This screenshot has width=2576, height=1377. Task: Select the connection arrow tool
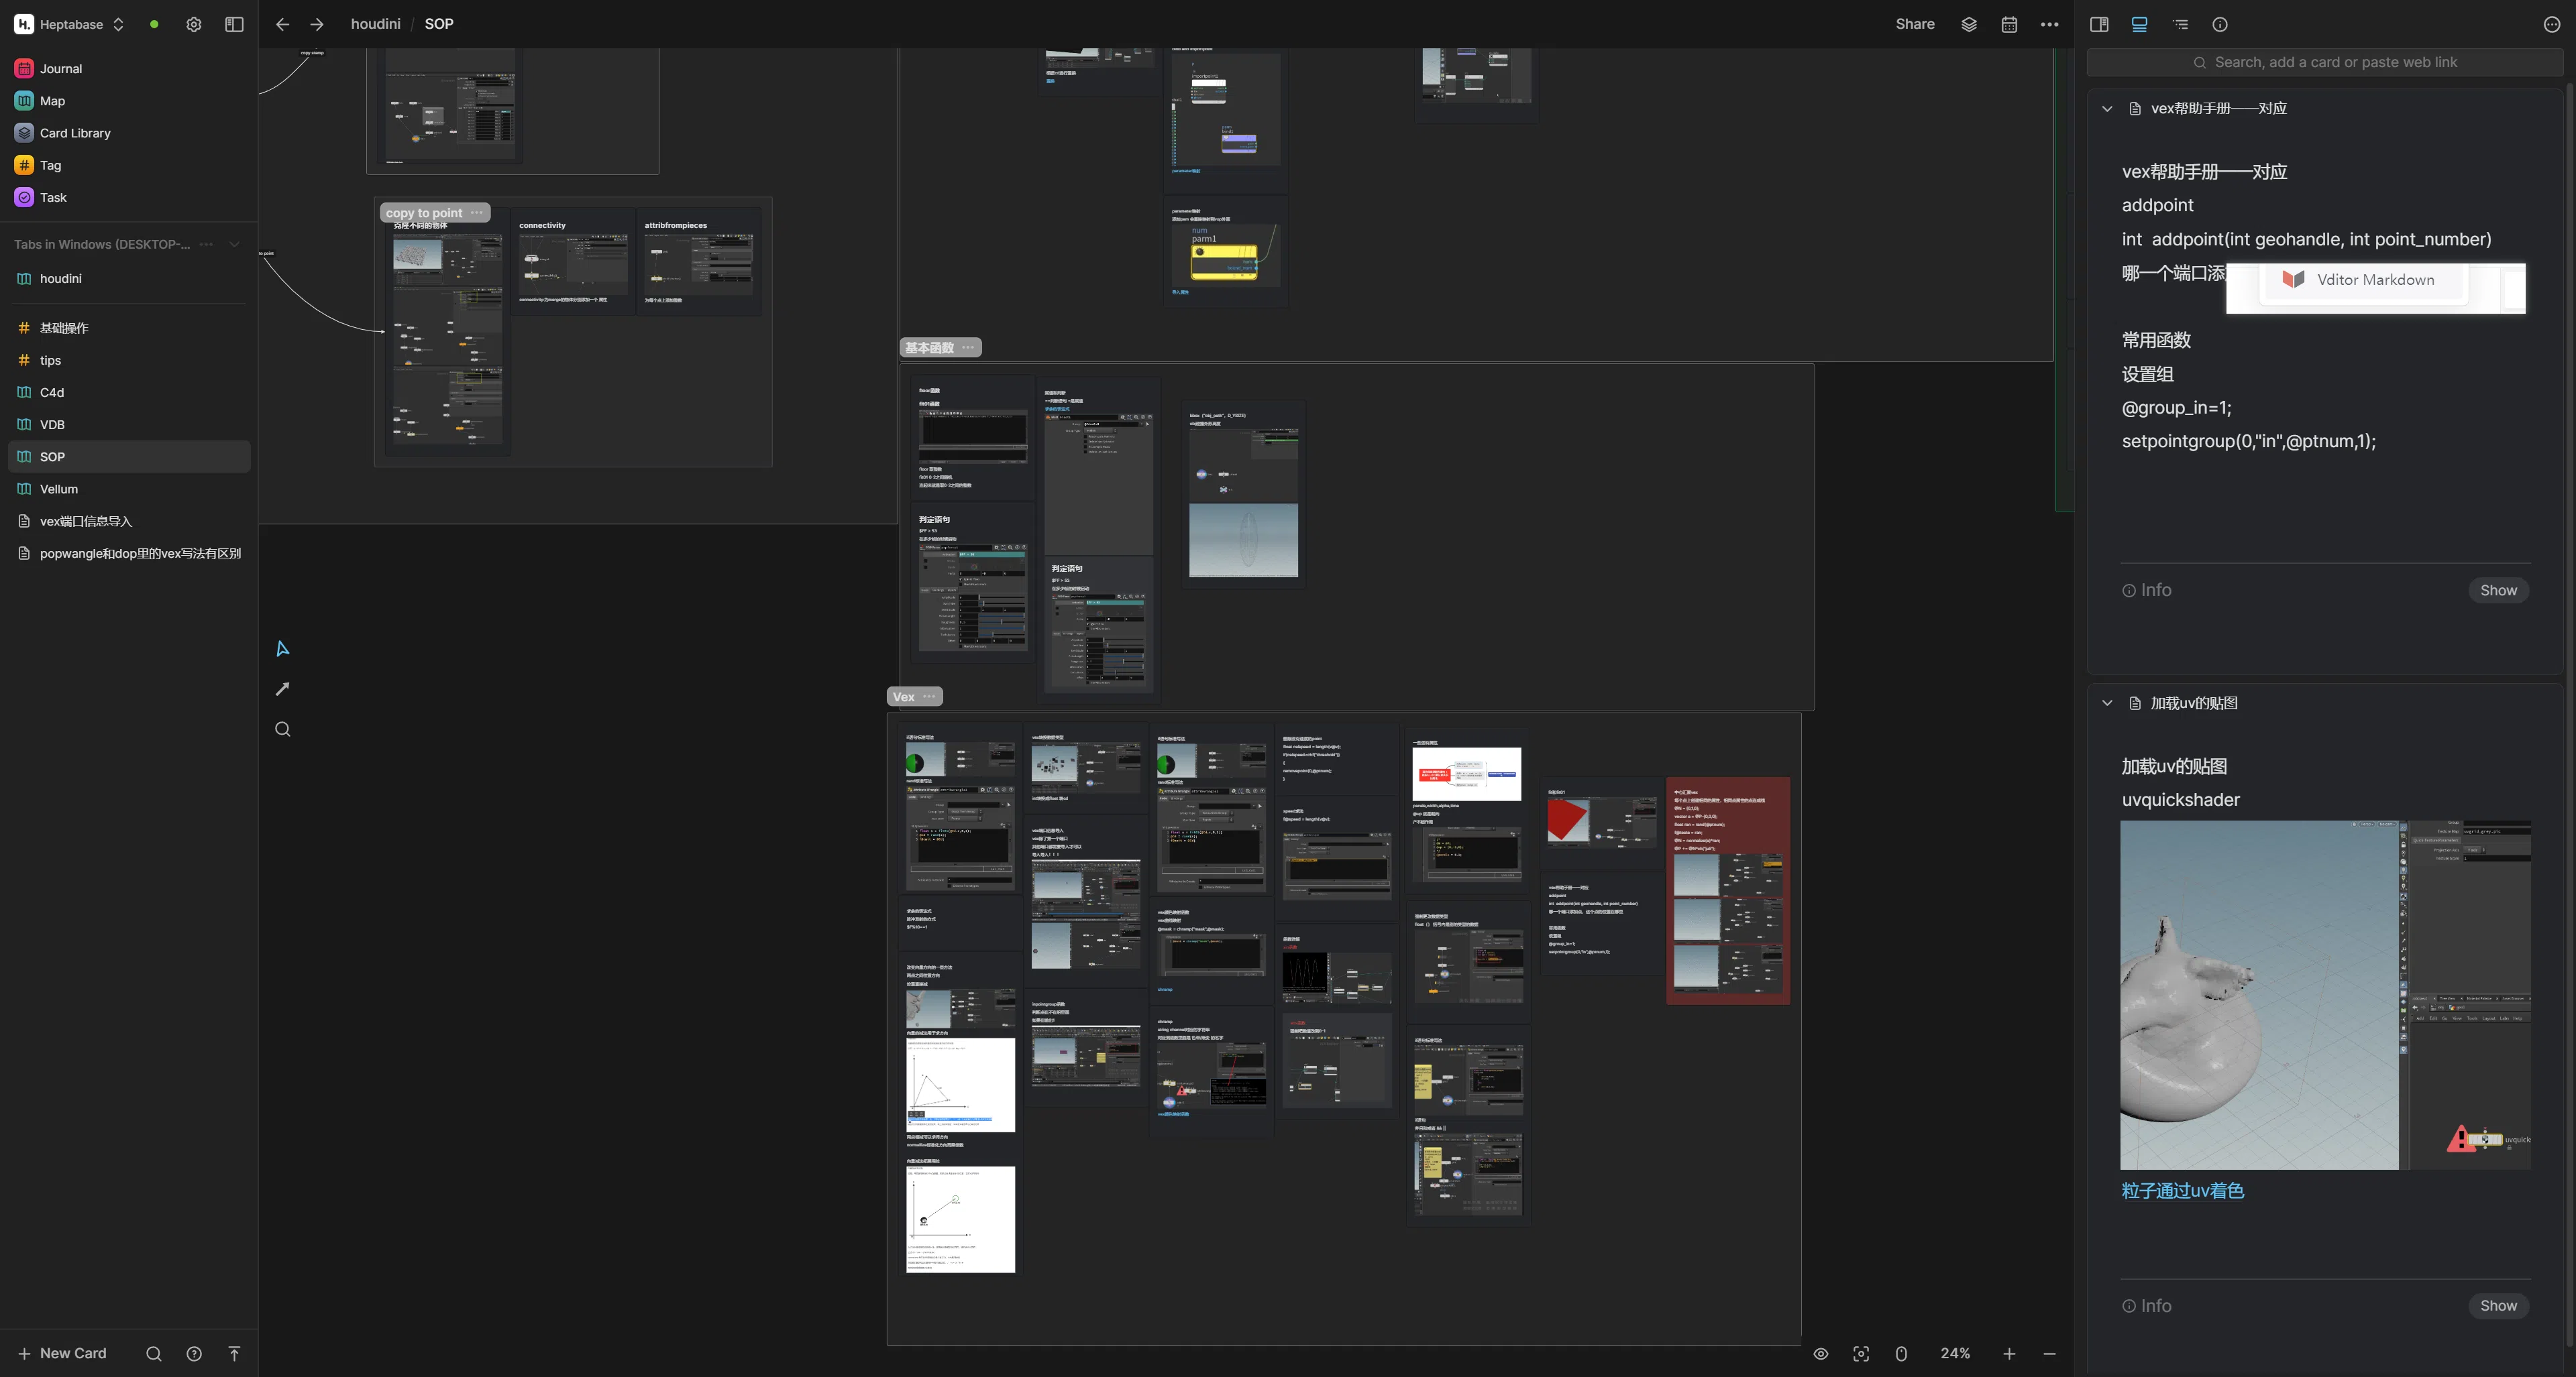282,688
